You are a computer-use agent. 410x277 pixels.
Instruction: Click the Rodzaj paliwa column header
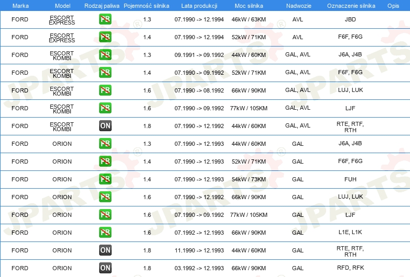coord(102,6)
